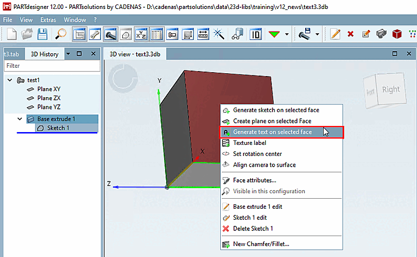Image resolution: width=417 pixels, height=257 pixels.
Task: Toggle the XYZ coordinate axes button
Action: [x=141, y=34]
